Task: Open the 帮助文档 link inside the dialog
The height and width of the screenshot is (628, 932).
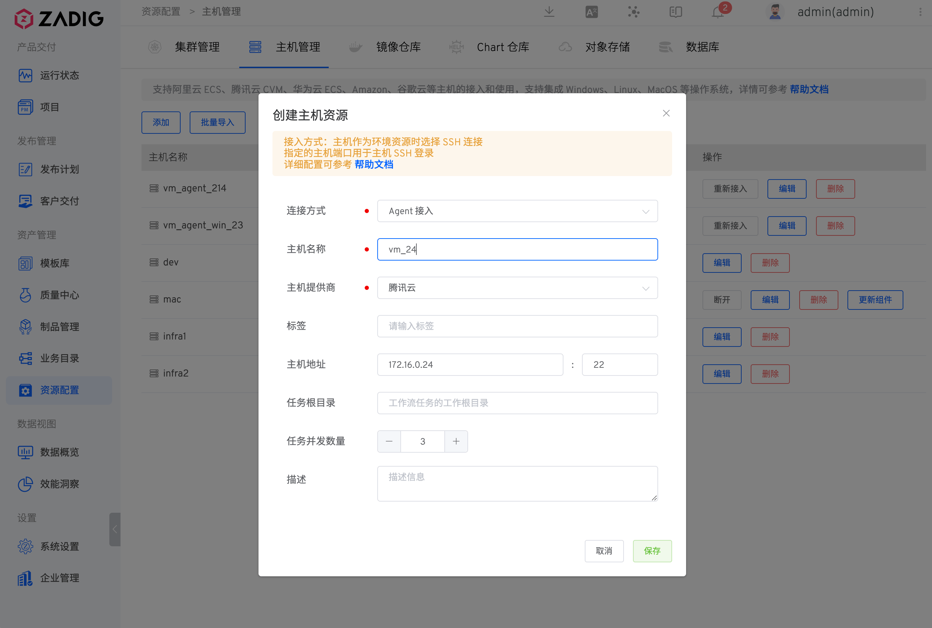Action: (373, 165)
